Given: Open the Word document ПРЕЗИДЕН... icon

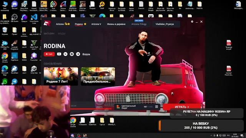Looking at the screenshot, I should click(x=238, y=5).
